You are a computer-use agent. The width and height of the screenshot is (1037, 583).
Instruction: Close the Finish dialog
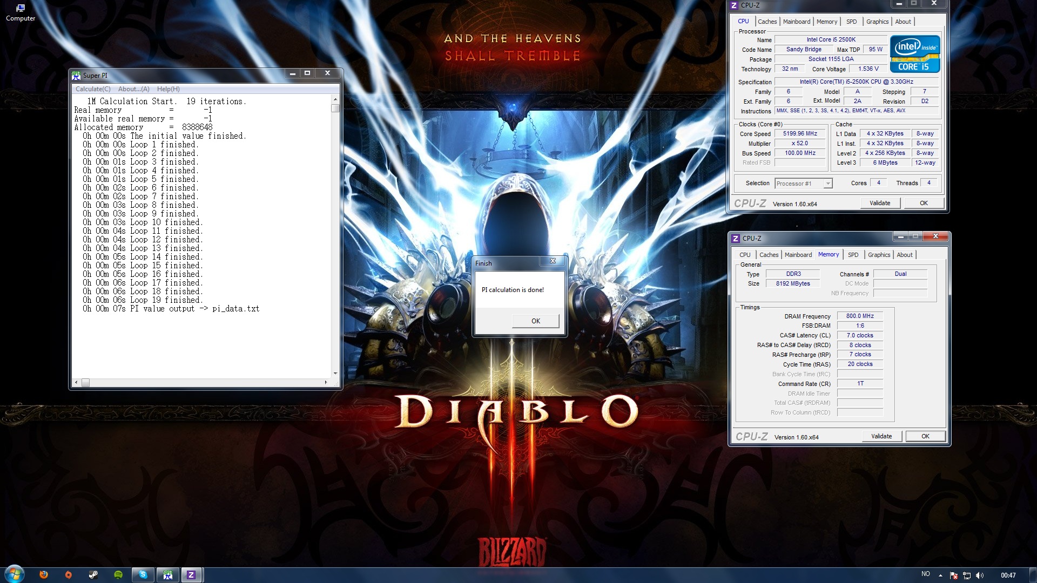pos(553,261)
